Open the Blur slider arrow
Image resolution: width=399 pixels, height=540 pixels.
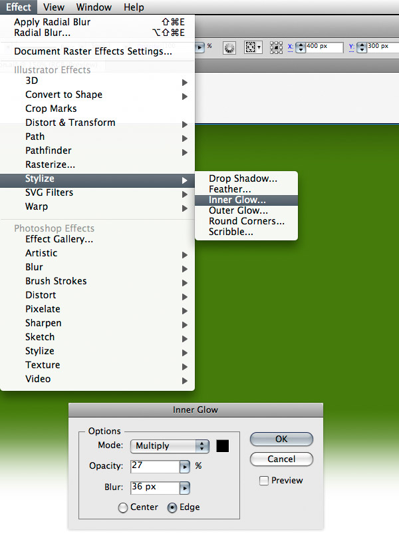[x=185, y=488]
